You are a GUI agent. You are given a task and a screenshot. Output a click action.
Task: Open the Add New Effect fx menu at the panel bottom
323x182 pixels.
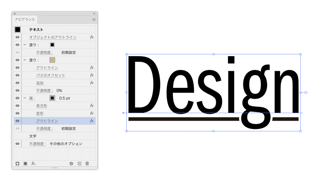point(33,163)
